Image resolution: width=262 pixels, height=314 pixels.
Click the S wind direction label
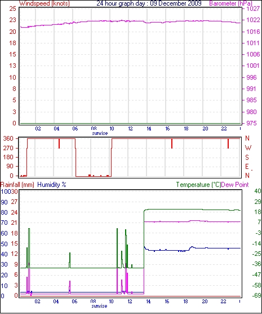pos(247,158)
